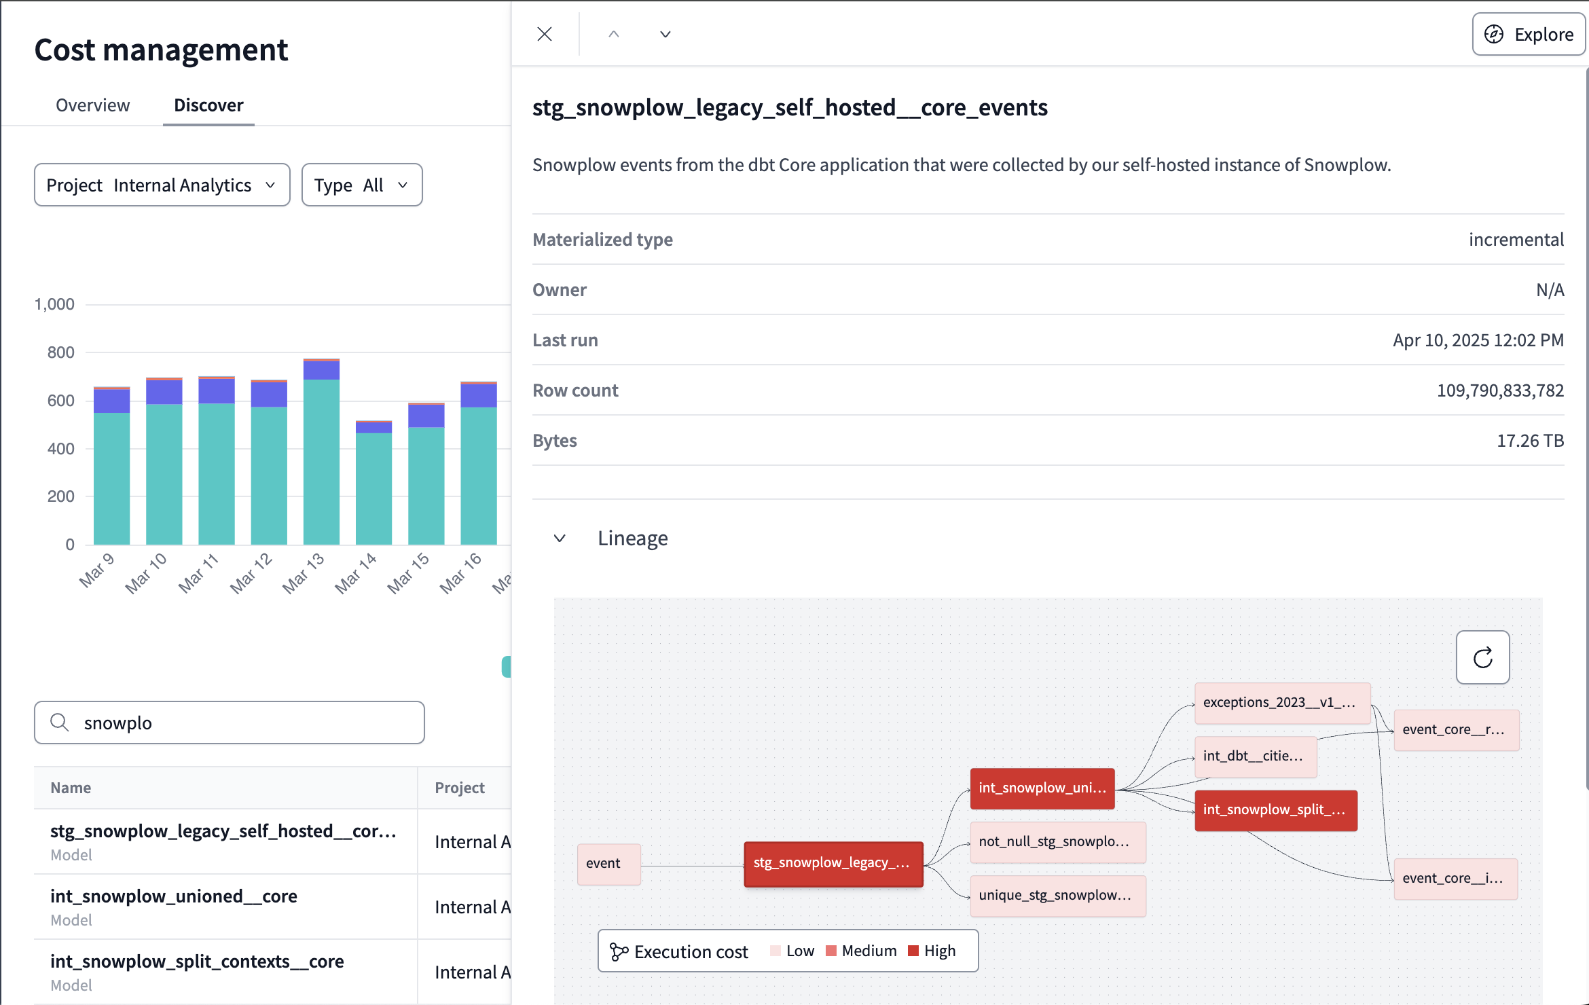Open the Project Internal Analytics dropdown
This screenshot has width=1589, height=1005.
pos(162,184)
